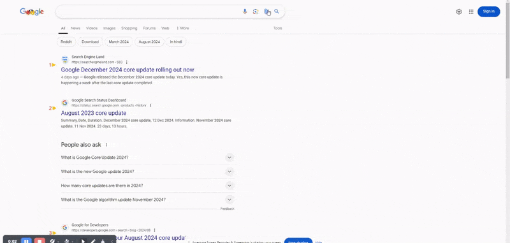Click the magnifier search button
The image size is (510, 243).
coord(277,11)
